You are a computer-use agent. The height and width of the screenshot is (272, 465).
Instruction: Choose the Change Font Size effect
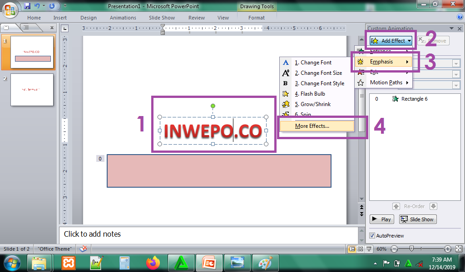click(317, 73)
